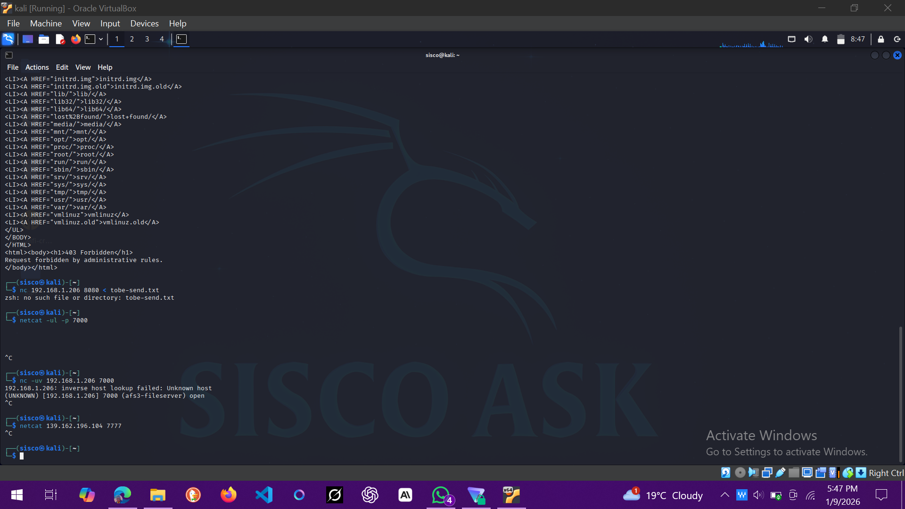Viewport: 905px width, 509px height.
Task: Click the lock screen icon in Kali panel
Action: point(880,39)
